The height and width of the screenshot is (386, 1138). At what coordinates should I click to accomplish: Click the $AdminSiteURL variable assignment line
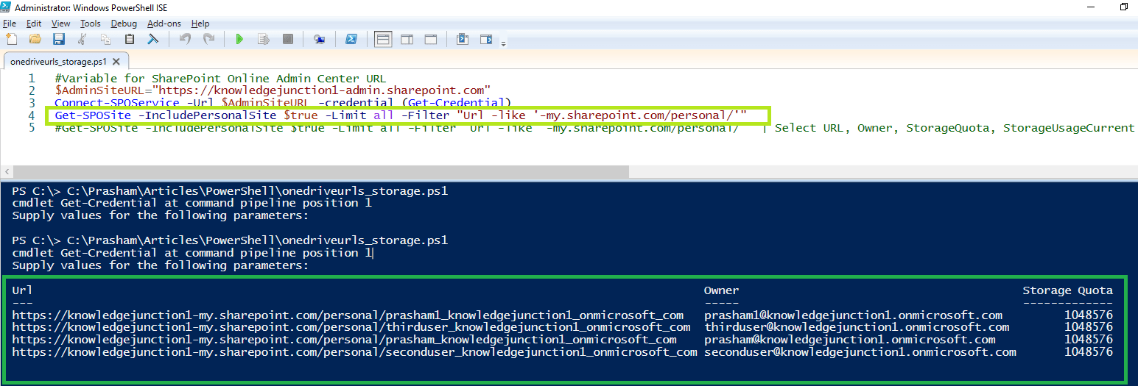(x=273, y=90)
